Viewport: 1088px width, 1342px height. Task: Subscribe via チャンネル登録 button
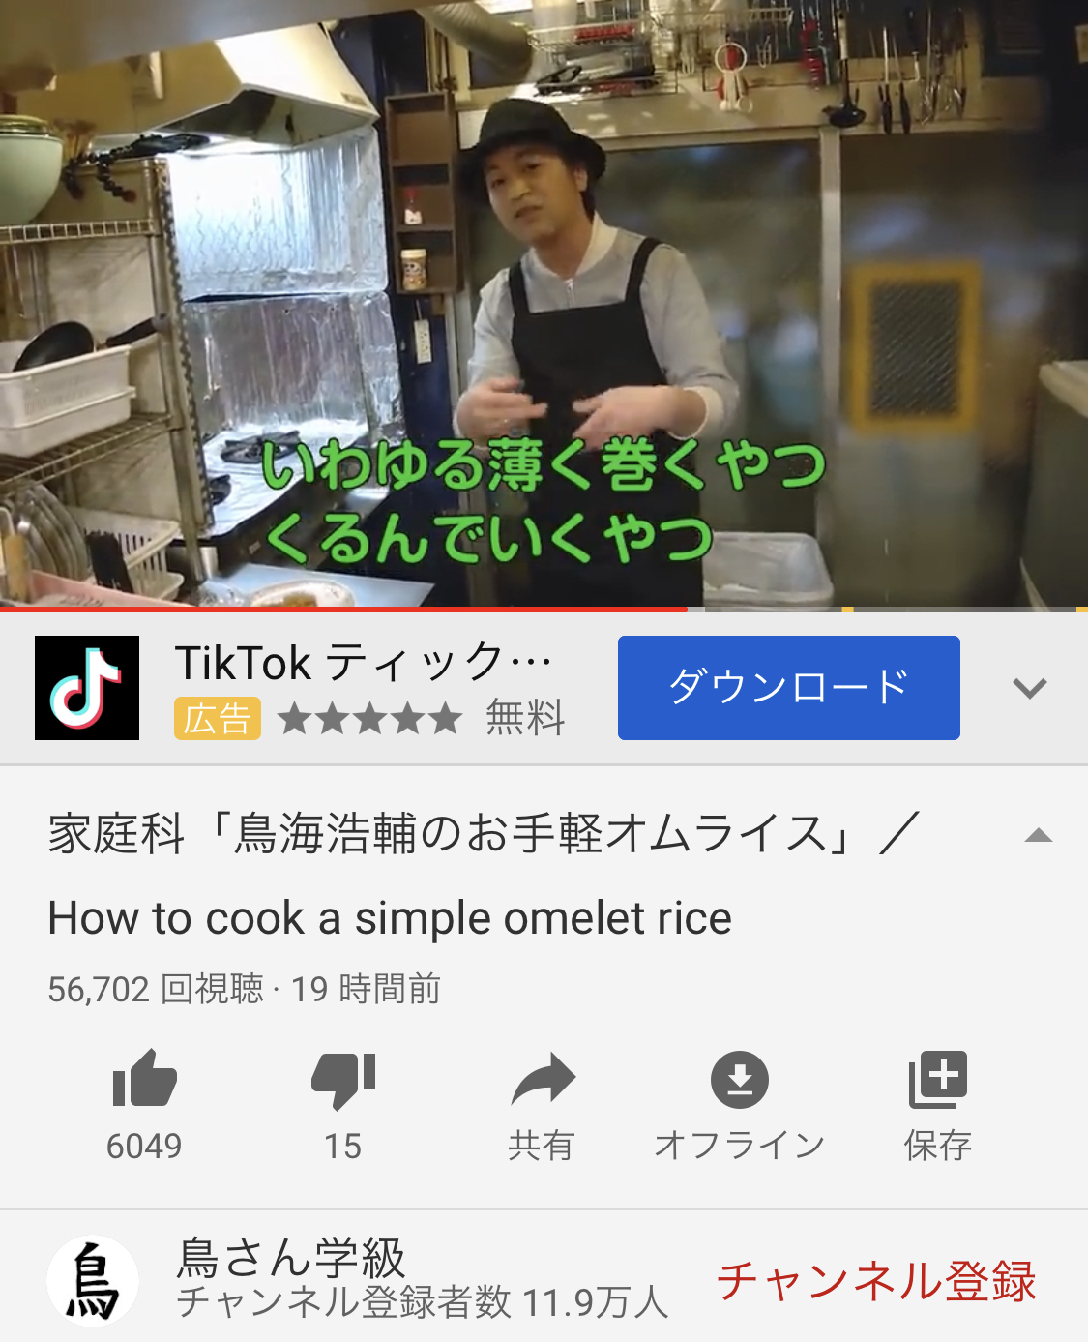pos(876,1281)
